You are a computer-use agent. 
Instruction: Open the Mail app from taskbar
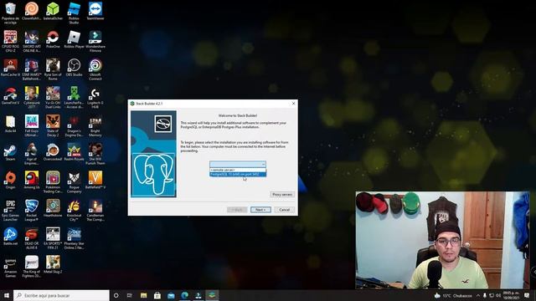171,295
